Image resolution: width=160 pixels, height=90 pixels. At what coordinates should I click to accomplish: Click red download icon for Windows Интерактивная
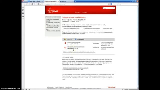65,43
